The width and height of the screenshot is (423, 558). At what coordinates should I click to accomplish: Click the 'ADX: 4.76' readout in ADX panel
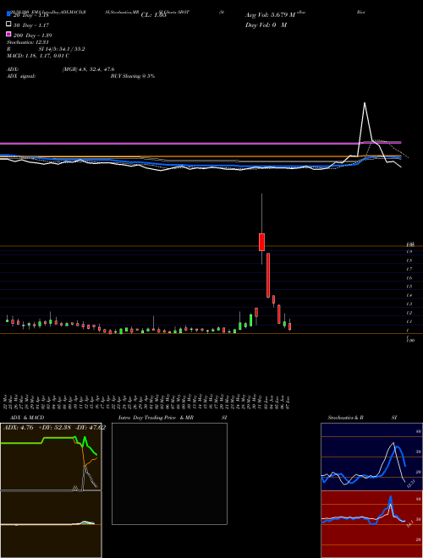pos(18,428)
